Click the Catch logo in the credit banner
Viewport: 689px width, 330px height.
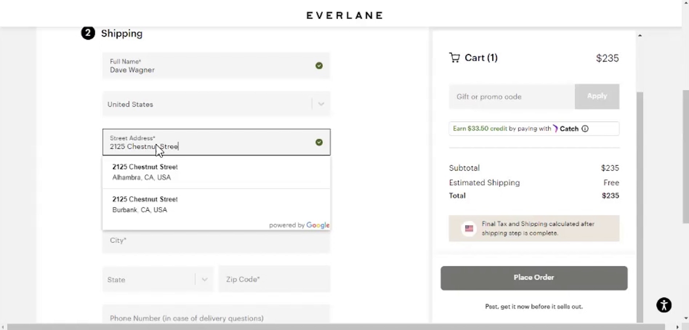(565, 129)
